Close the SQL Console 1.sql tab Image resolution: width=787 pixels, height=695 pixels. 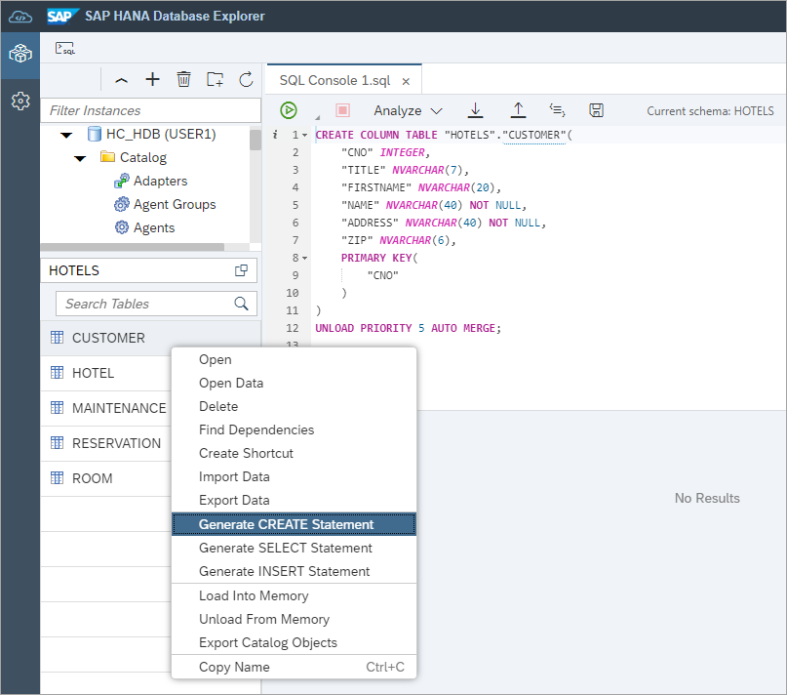406,81
